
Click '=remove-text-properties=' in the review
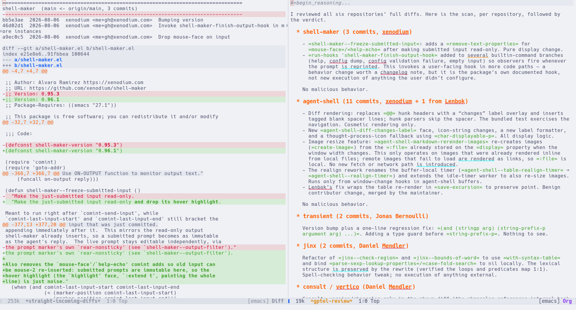[x=482, y=44]
